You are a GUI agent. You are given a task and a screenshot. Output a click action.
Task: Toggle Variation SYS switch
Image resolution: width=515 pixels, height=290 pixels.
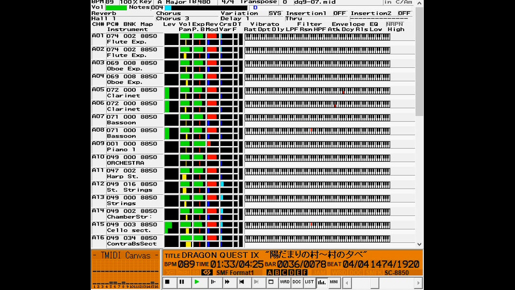click(275, 13)
